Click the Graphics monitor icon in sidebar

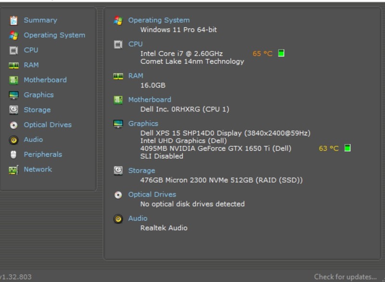click(x=14, y=95)
